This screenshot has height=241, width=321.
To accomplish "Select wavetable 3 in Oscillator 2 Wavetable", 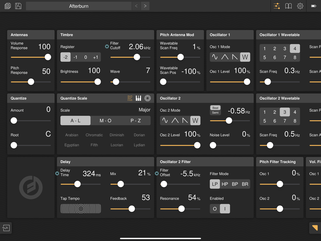I will pos(285,112).
